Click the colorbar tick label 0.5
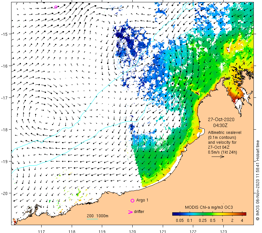 [213, 221]
